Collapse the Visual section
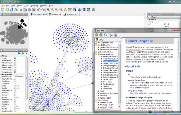 (x=1, y=56)
